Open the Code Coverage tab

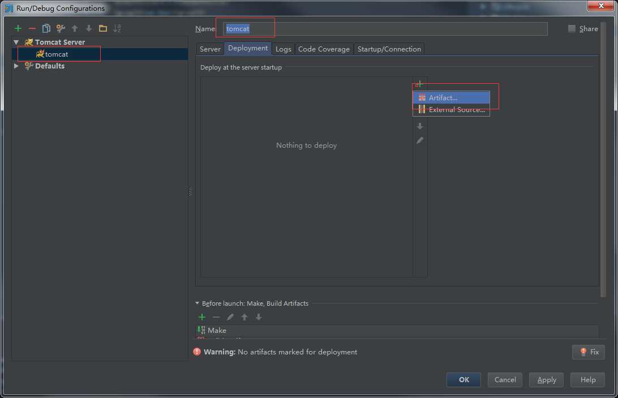tap(324, 49)
